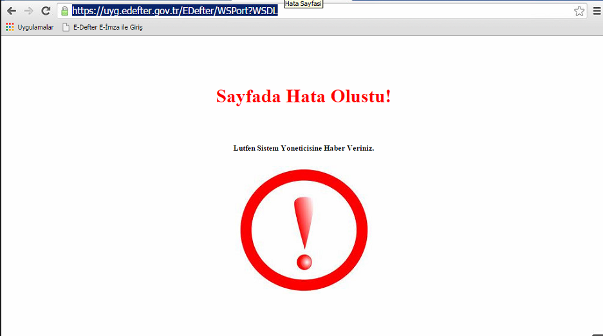
Task: Open the Chrome hamburger menu
Action: coord(597,11)
